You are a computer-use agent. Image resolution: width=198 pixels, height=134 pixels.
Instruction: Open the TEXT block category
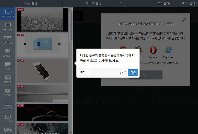[8, 66]
